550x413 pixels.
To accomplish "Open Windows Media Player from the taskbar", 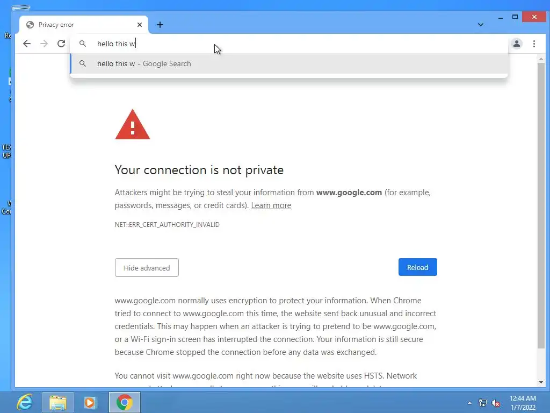I will point(90,402).
